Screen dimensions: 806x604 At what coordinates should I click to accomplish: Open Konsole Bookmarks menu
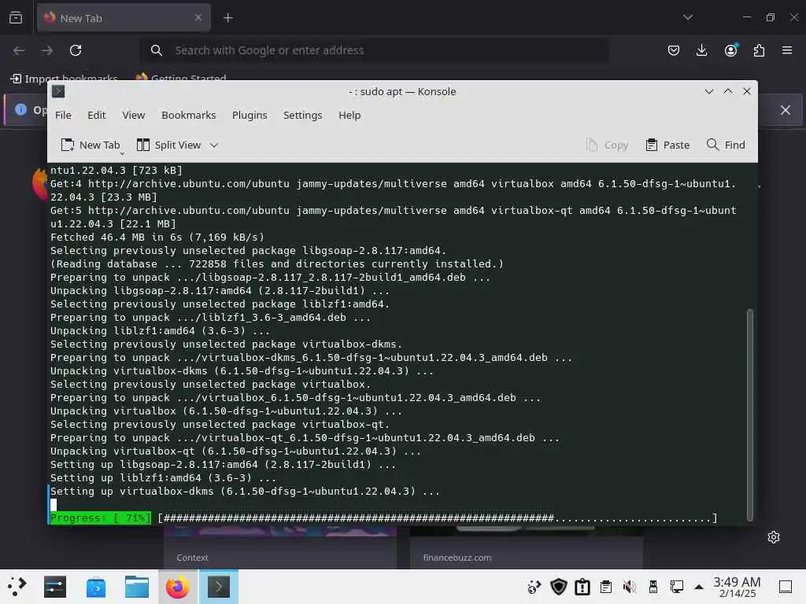point(188,115)
